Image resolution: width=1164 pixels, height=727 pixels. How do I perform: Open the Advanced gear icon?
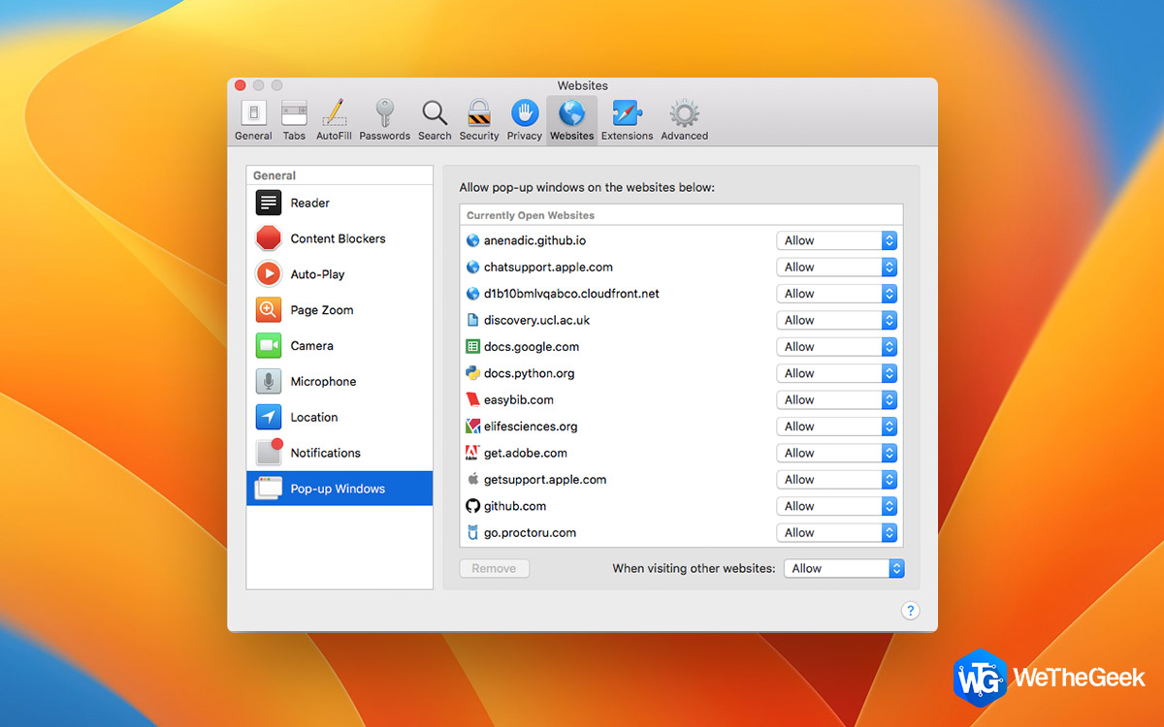(685, 112)
